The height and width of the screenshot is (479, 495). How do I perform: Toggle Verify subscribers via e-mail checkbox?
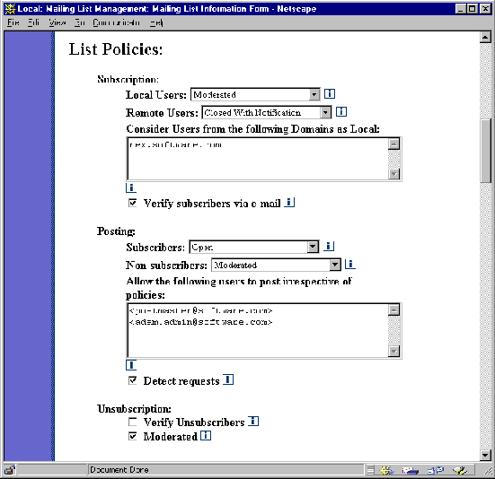[x=133, y=203]
